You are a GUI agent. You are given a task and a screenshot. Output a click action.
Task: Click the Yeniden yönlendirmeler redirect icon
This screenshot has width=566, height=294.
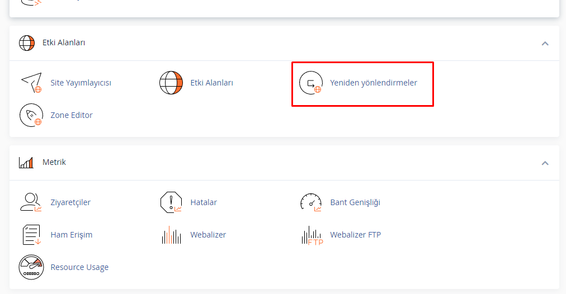point(311,83)
